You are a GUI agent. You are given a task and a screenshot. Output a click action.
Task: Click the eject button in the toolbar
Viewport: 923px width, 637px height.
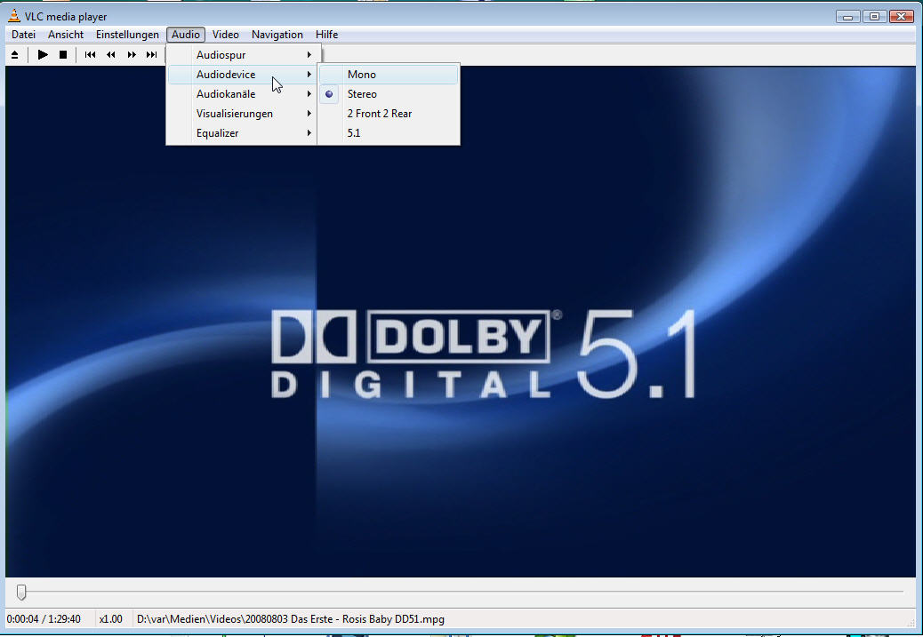click(x=14, y=55)
